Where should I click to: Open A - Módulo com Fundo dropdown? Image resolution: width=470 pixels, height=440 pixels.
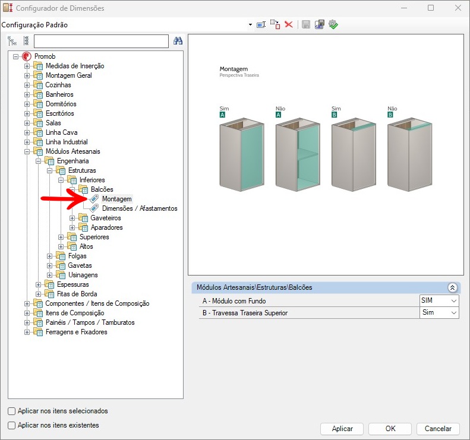point(454,300)
